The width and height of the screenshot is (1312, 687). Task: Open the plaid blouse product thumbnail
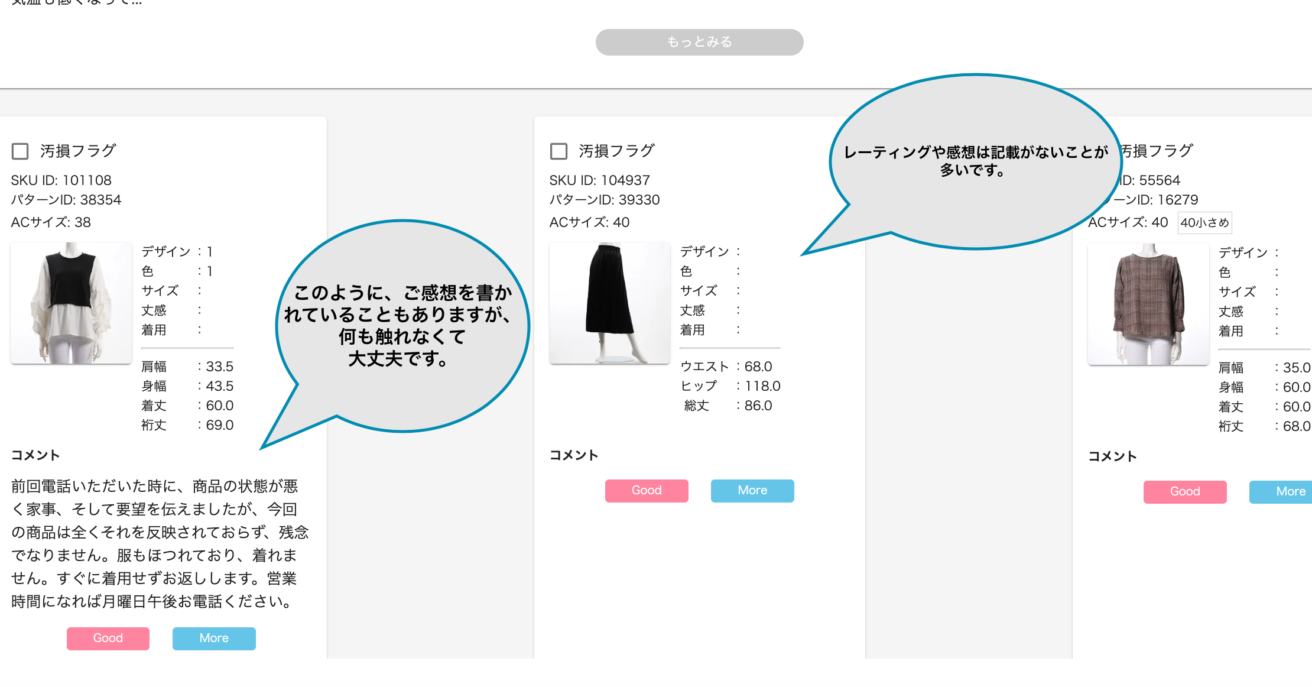click(1148, 304)
